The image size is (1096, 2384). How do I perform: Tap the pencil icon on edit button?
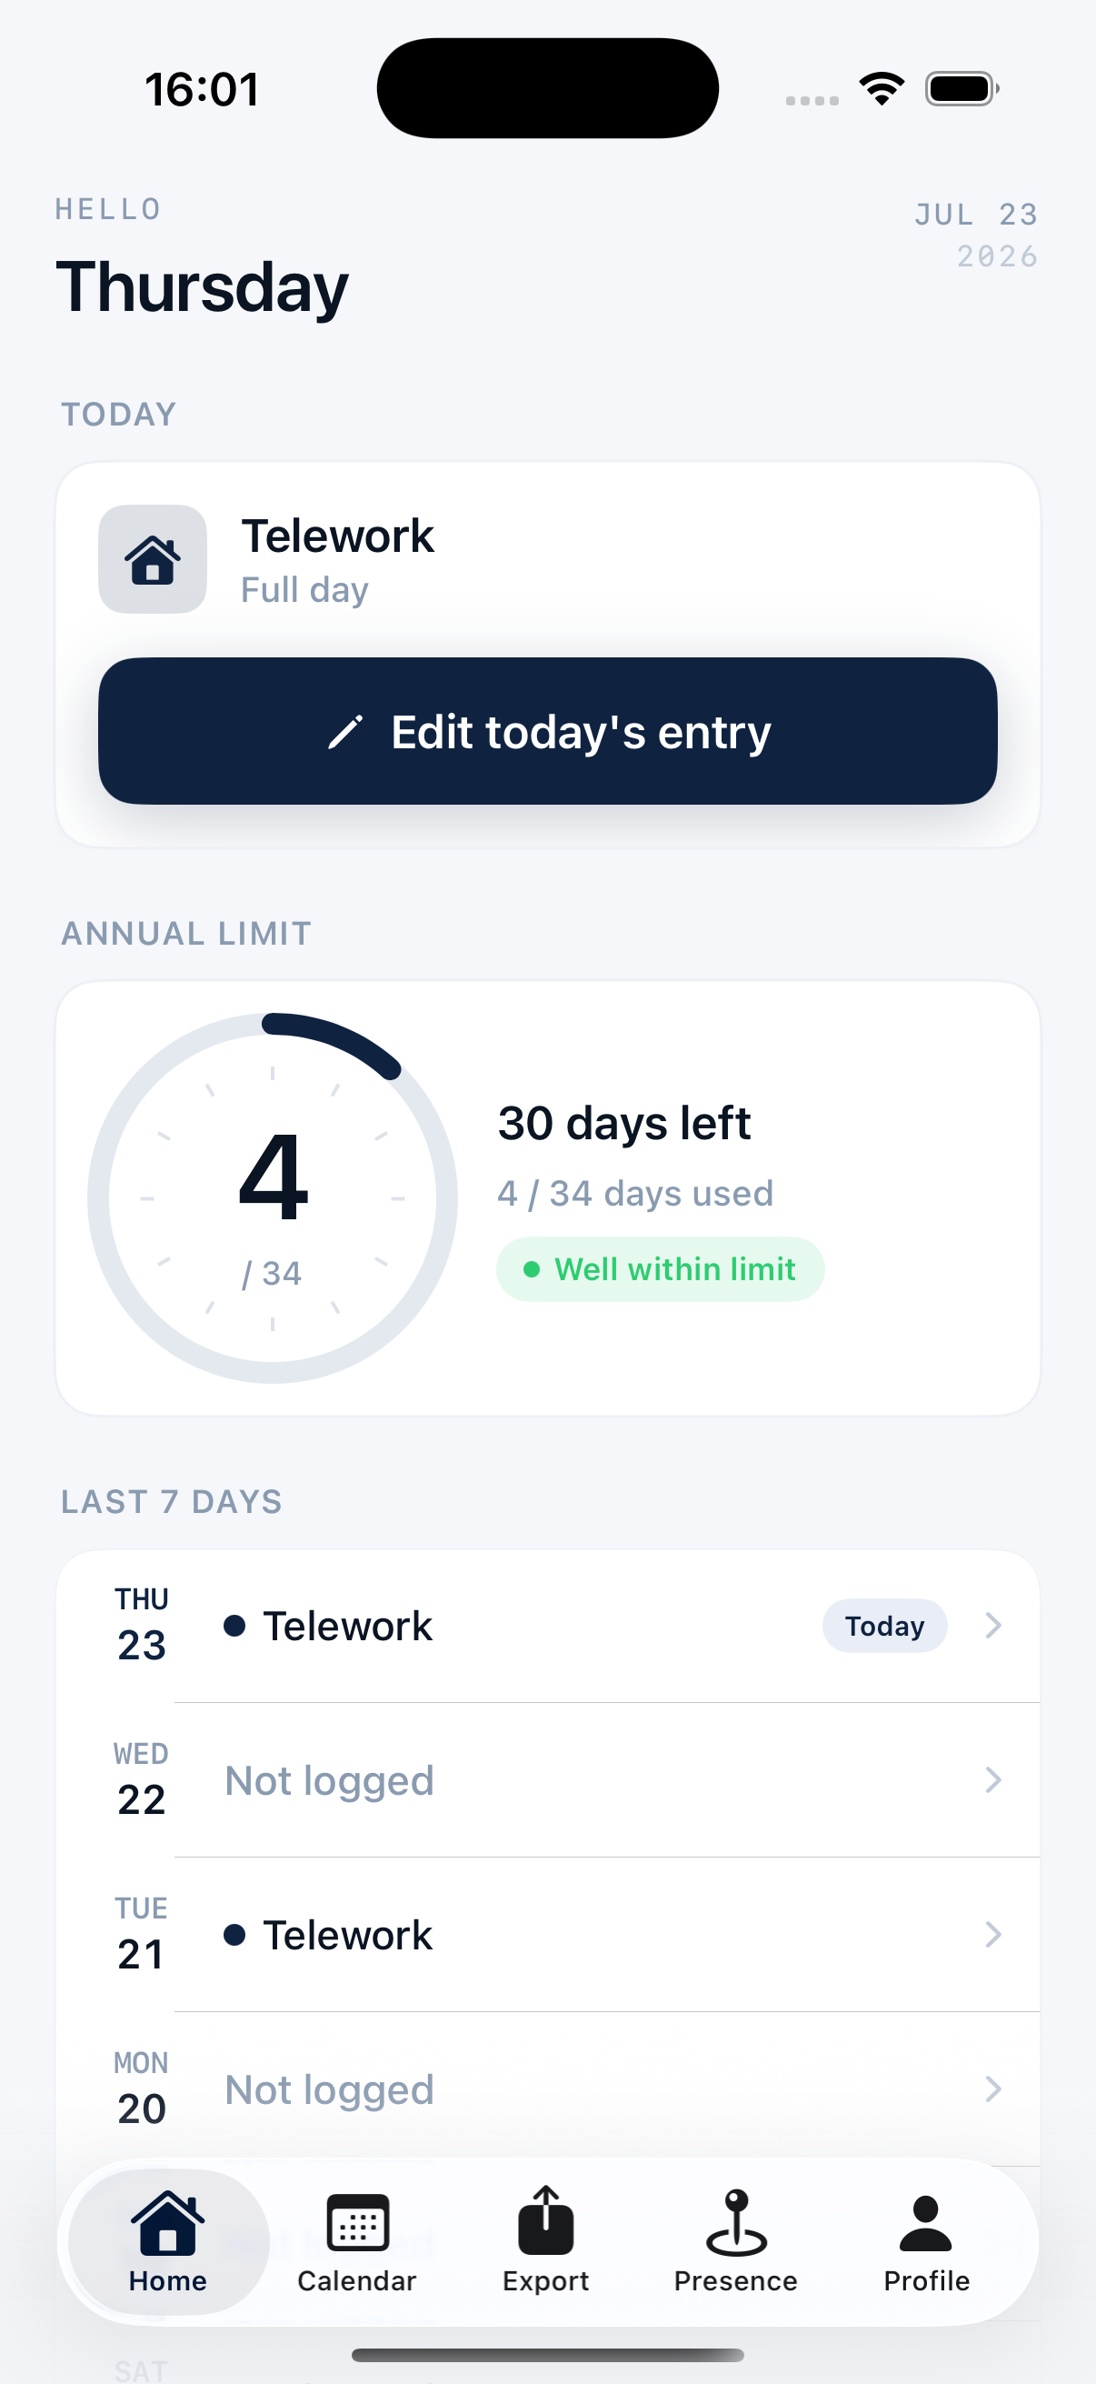pos(345,732)
